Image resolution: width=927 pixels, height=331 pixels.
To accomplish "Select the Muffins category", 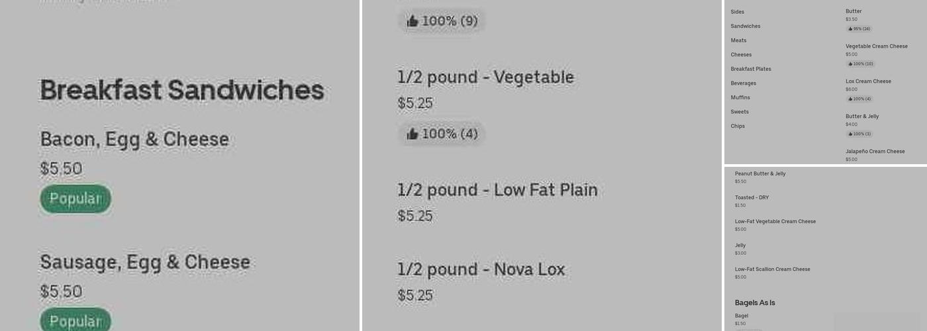I will 740,98.
